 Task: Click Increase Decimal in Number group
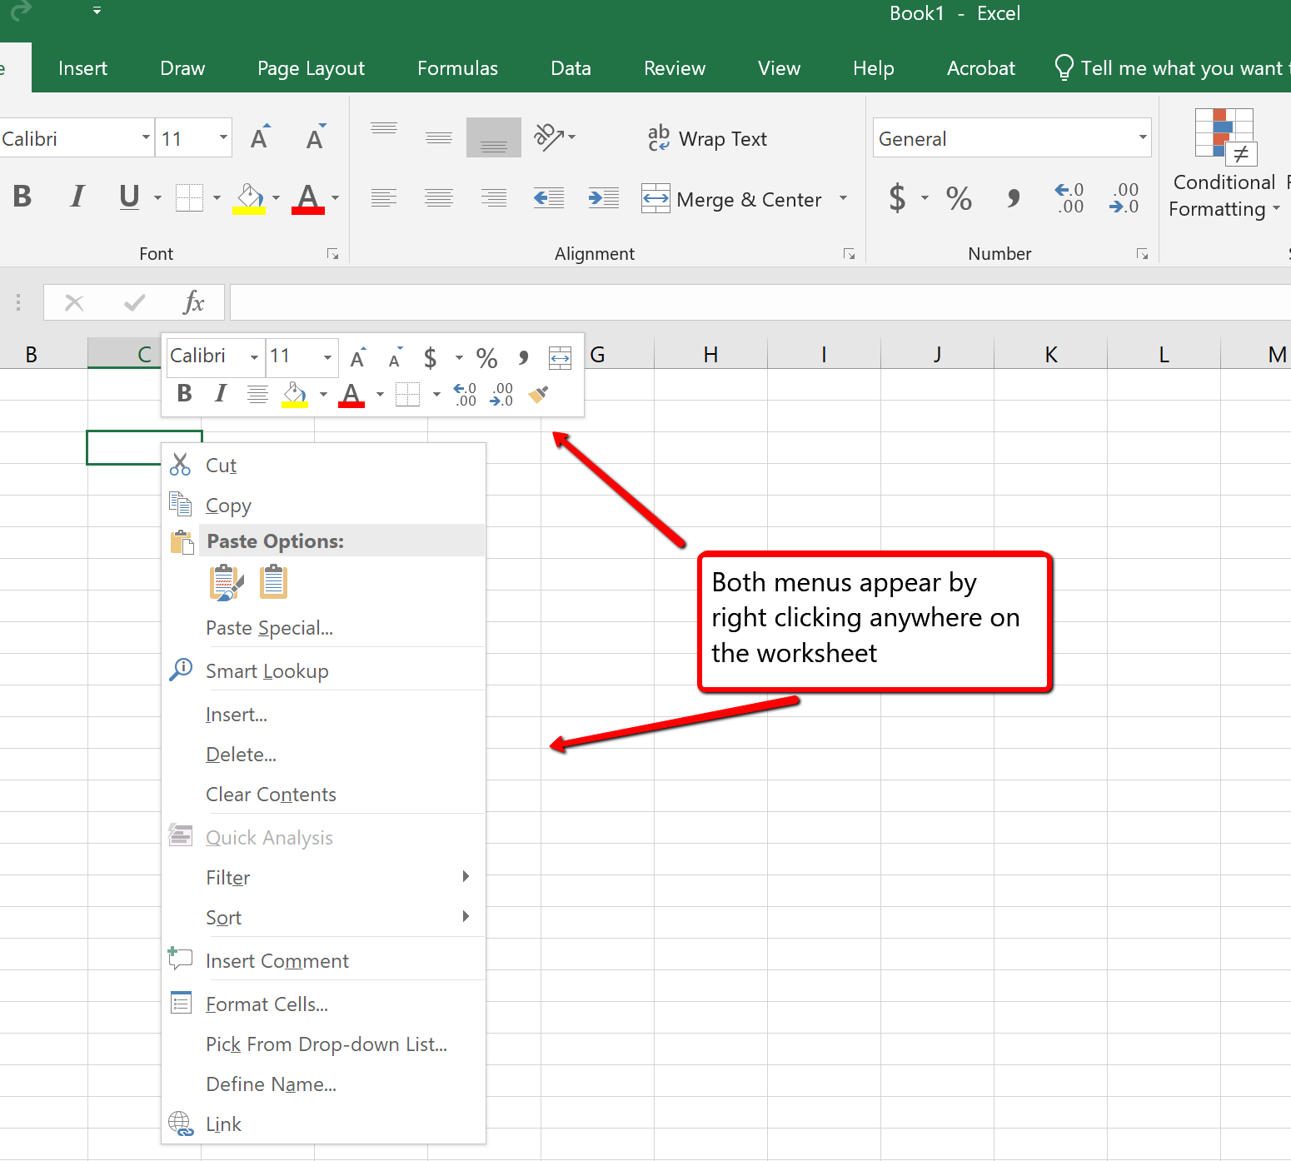(x=1069, y=198)
